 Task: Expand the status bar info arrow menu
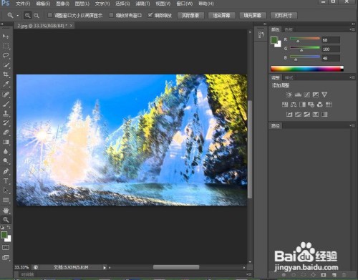point(105,268)
